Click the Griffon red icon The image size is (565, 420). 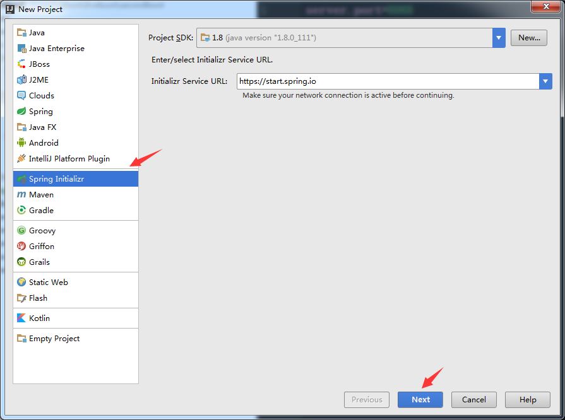pos(21,246)
